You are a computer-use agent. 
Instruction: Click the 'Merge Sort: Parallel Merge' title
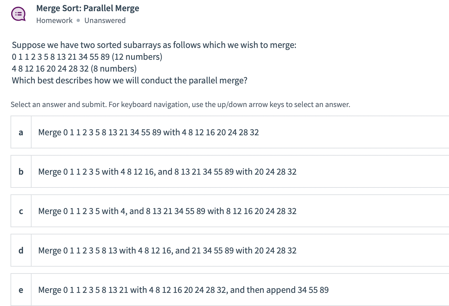[88, 8]
